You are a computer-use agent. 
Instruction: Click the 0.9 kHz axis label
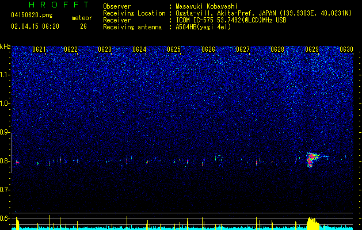coord(5,132)
